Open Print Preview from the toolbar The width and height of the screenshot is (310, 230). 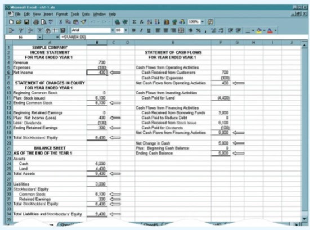pyautogui.click(x=43, y=22)
